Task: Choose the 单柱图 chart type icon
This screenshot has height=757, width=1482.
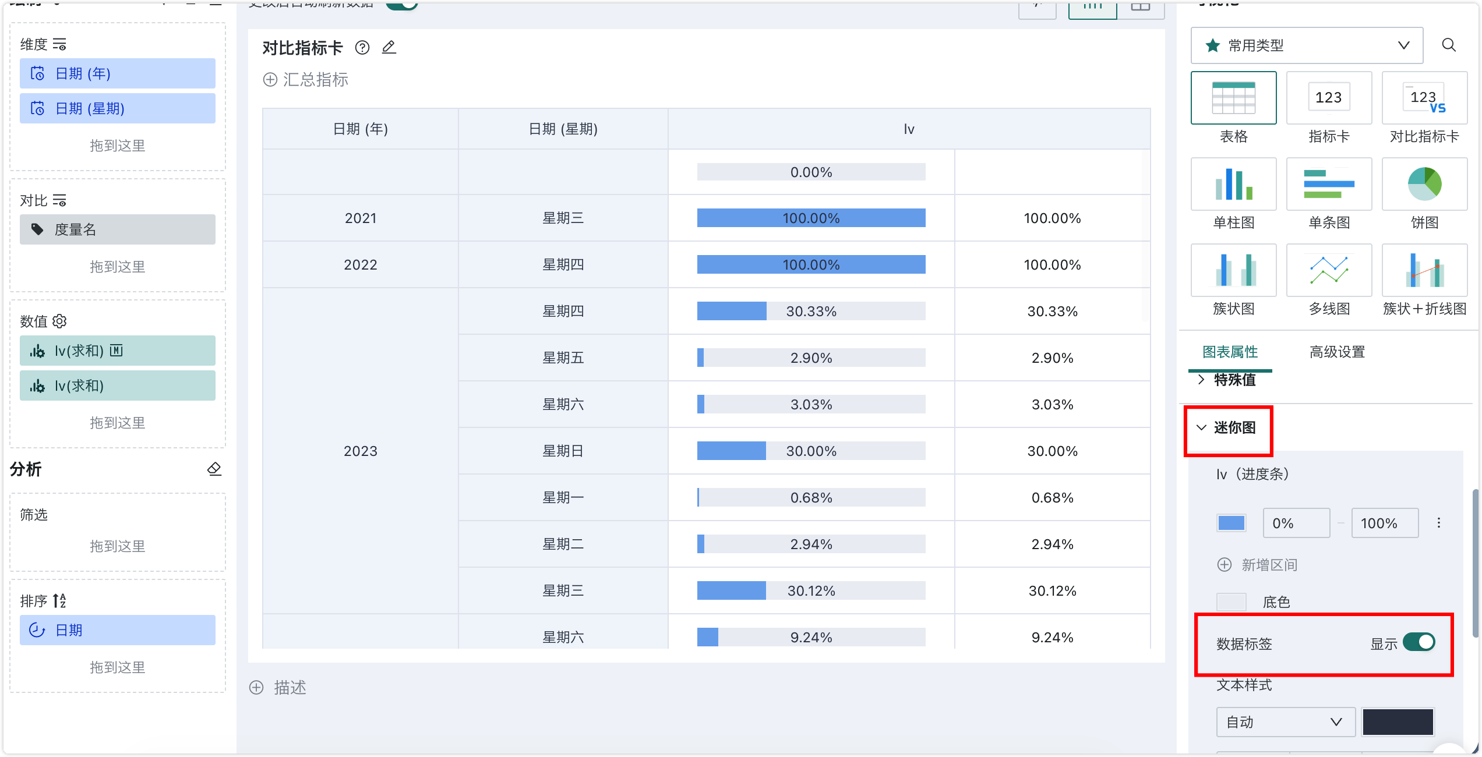Action: 1233,184
